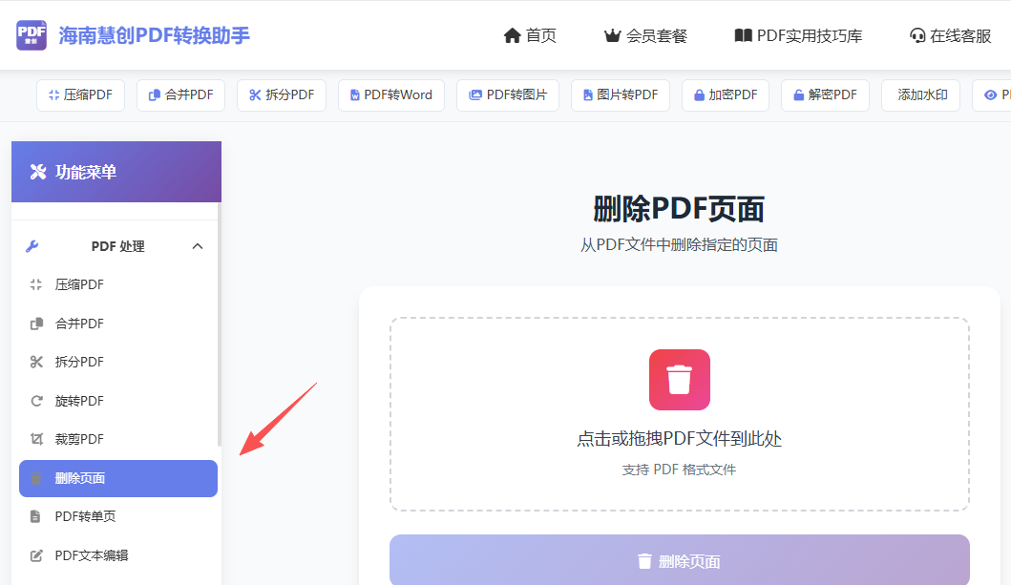Click the home icon beside 首页
Image resolution: width=1011 pixels, height=585 pixels.
pos(512,35)
